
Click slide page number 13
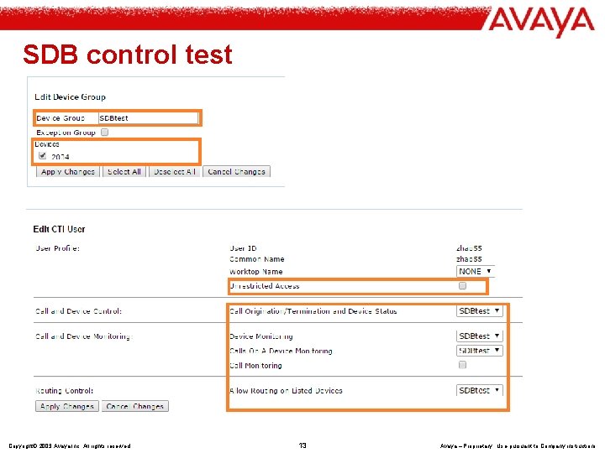pos(302,445)
